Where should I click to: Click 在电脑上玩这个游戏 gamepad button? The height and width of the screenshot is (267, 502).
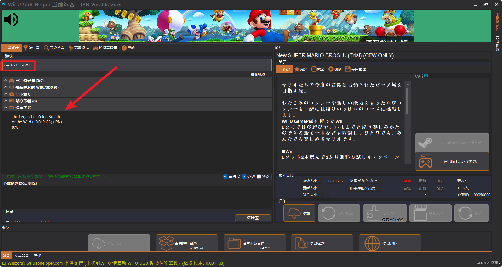click(x=452, y=162)
